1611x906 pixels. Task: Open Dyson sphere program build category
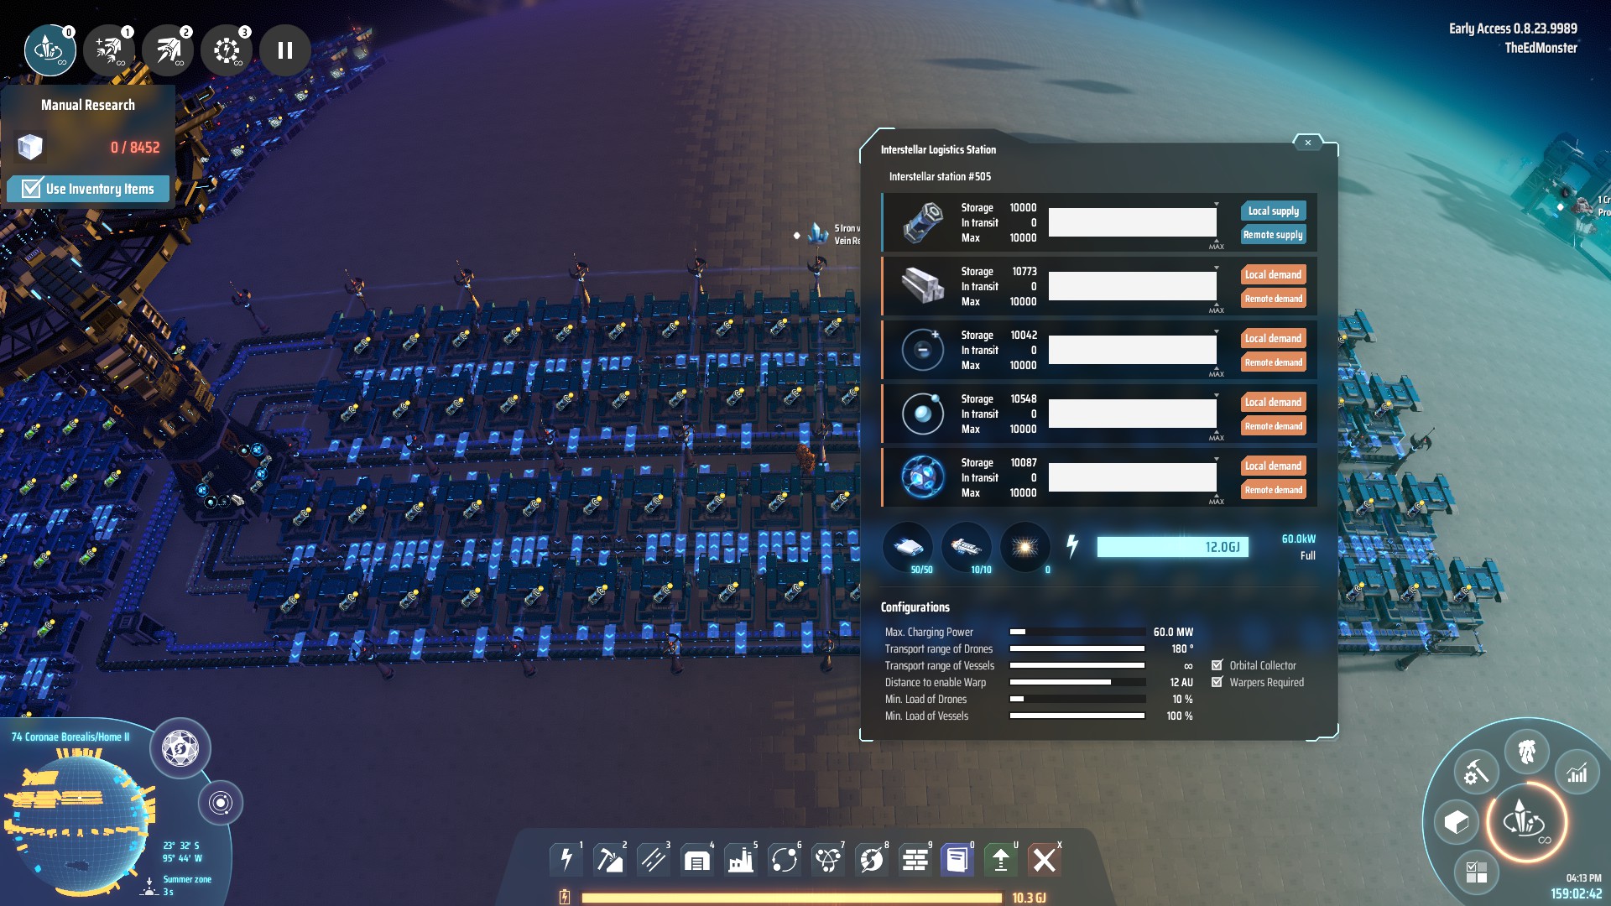[872, 859]
